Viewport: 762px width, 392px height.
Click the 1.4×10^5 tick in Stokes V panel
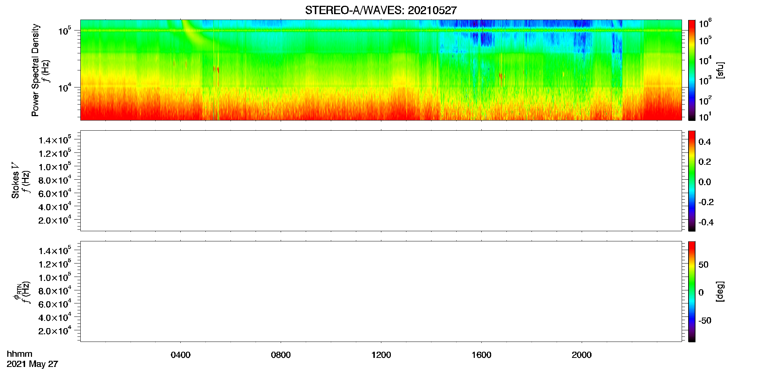(55, 140)
